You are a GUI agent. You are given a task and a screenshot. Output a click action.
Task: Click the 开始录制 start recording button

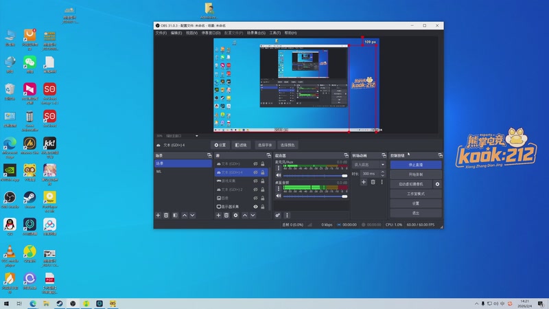tap(416, 174)
